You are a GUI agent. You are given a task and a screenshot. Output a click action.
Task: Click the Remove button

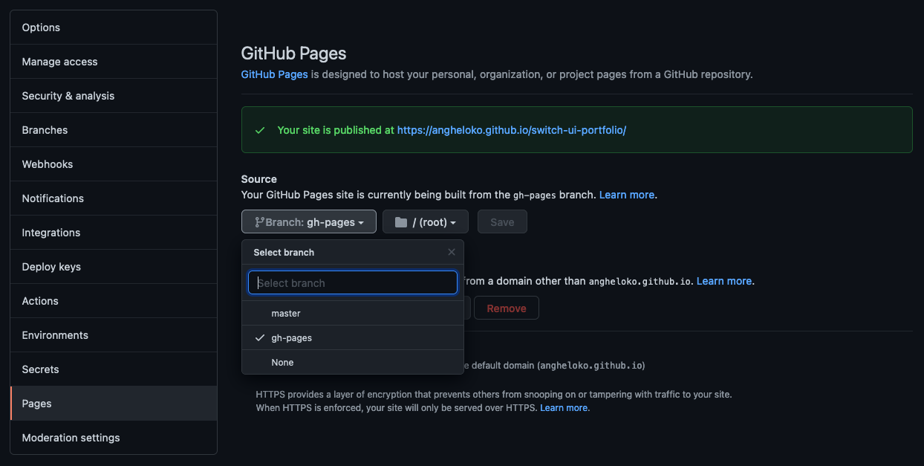[x=507, y=308]
